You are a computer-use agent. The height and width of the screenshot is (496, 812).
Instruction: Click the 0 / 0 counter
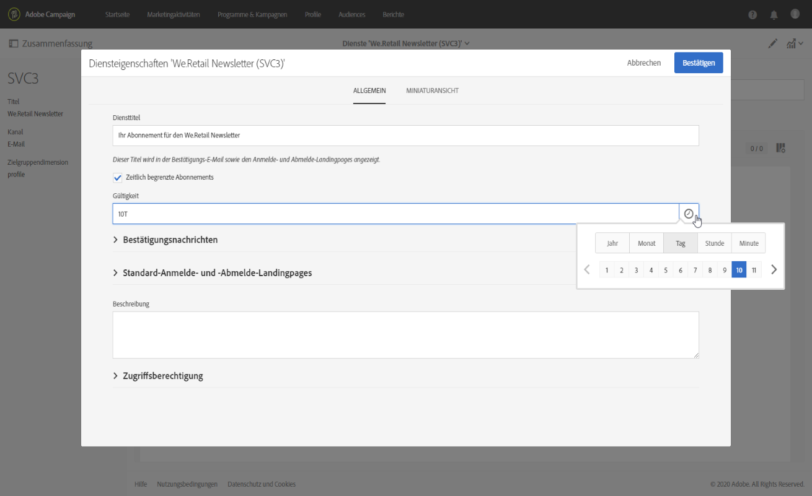[x=757, y=149]
